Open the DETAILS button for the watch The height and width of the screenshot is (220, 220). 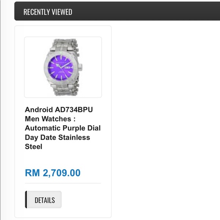point(43,200)
